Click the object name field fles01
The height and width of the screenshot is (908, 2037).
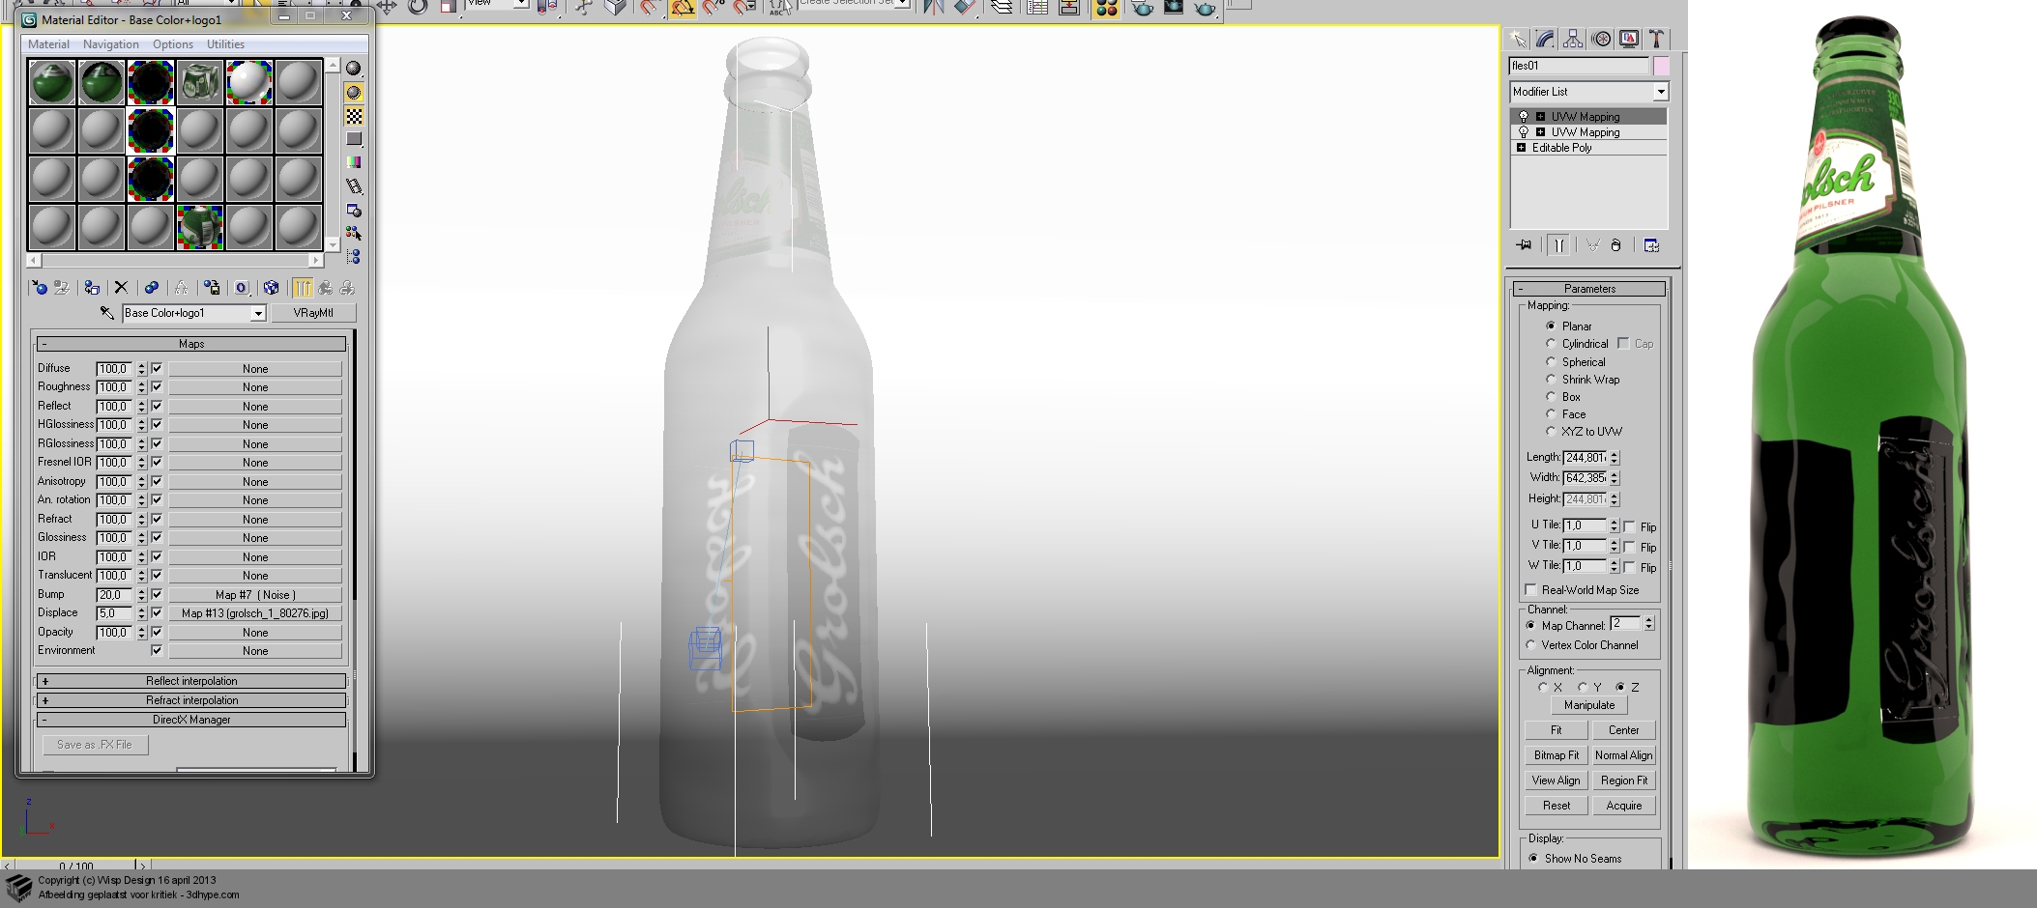(1578, 66)
